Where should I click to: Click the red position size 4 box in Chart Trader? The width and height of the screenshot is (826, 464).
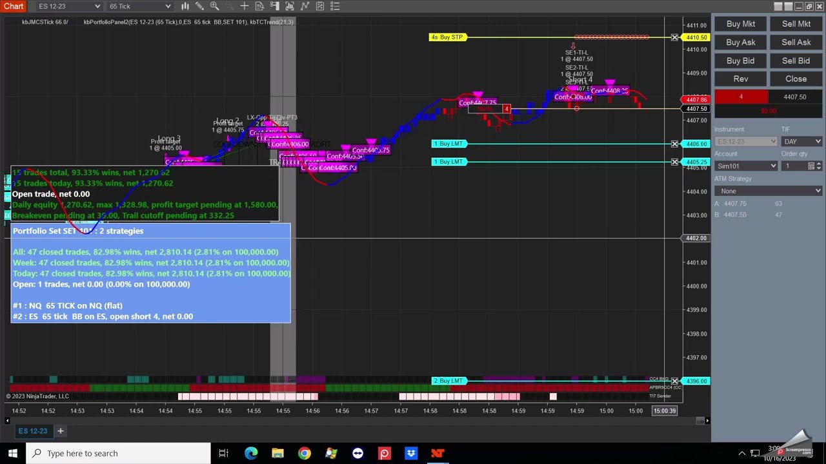coord(741,97)
